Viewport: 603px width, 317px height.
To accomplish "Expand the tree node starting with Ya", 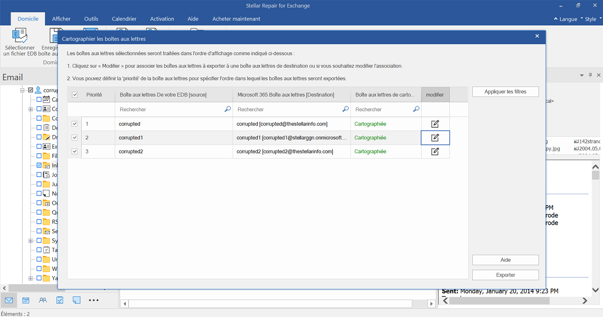I will point(30,278).
